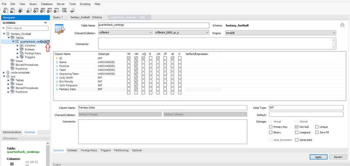Collapse the fantasy_football schema tree node
This screenshot has height=166, width=350.
click(x=4, y=34)
